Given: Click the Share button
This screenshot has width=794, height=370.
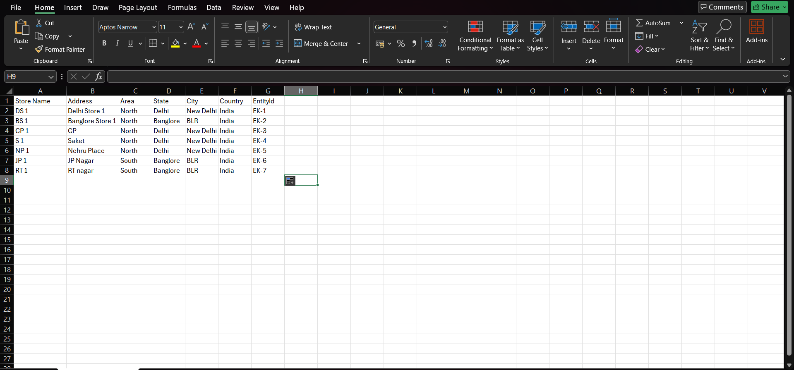Looking at the screenshot, I should 769,7.
